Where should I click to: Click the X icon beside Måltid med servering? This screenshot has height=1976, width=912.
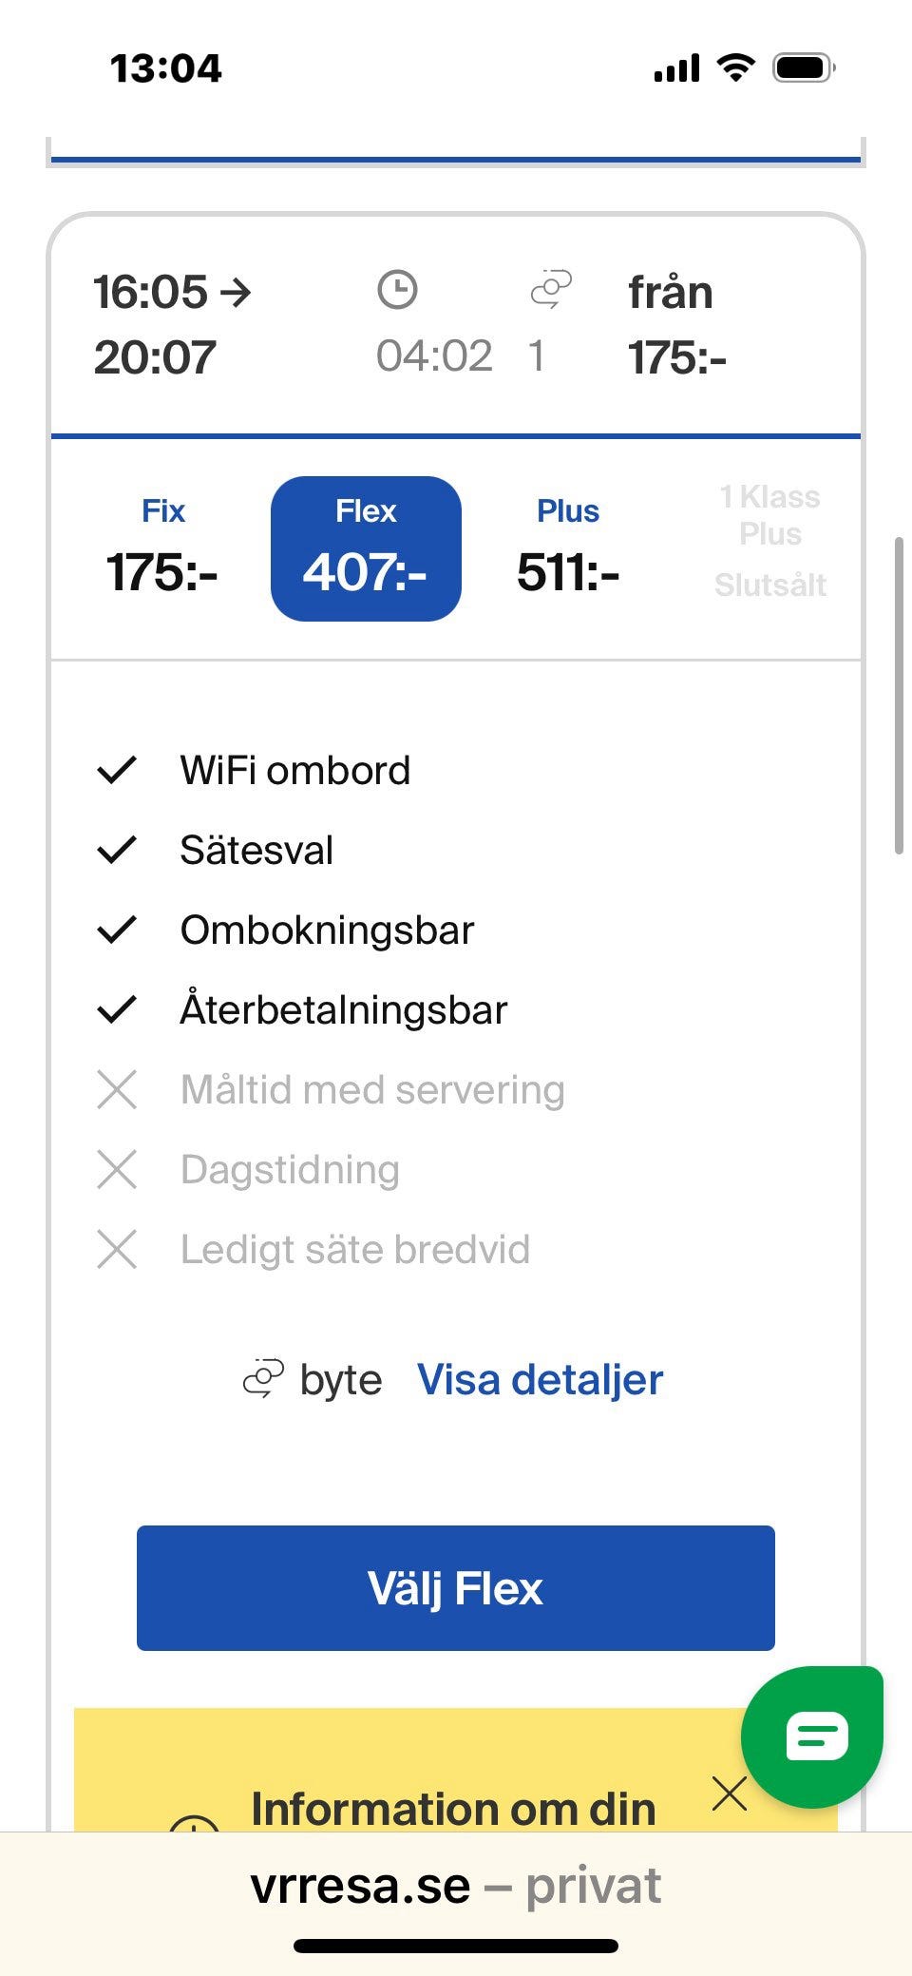click(x=117, y=1089)
